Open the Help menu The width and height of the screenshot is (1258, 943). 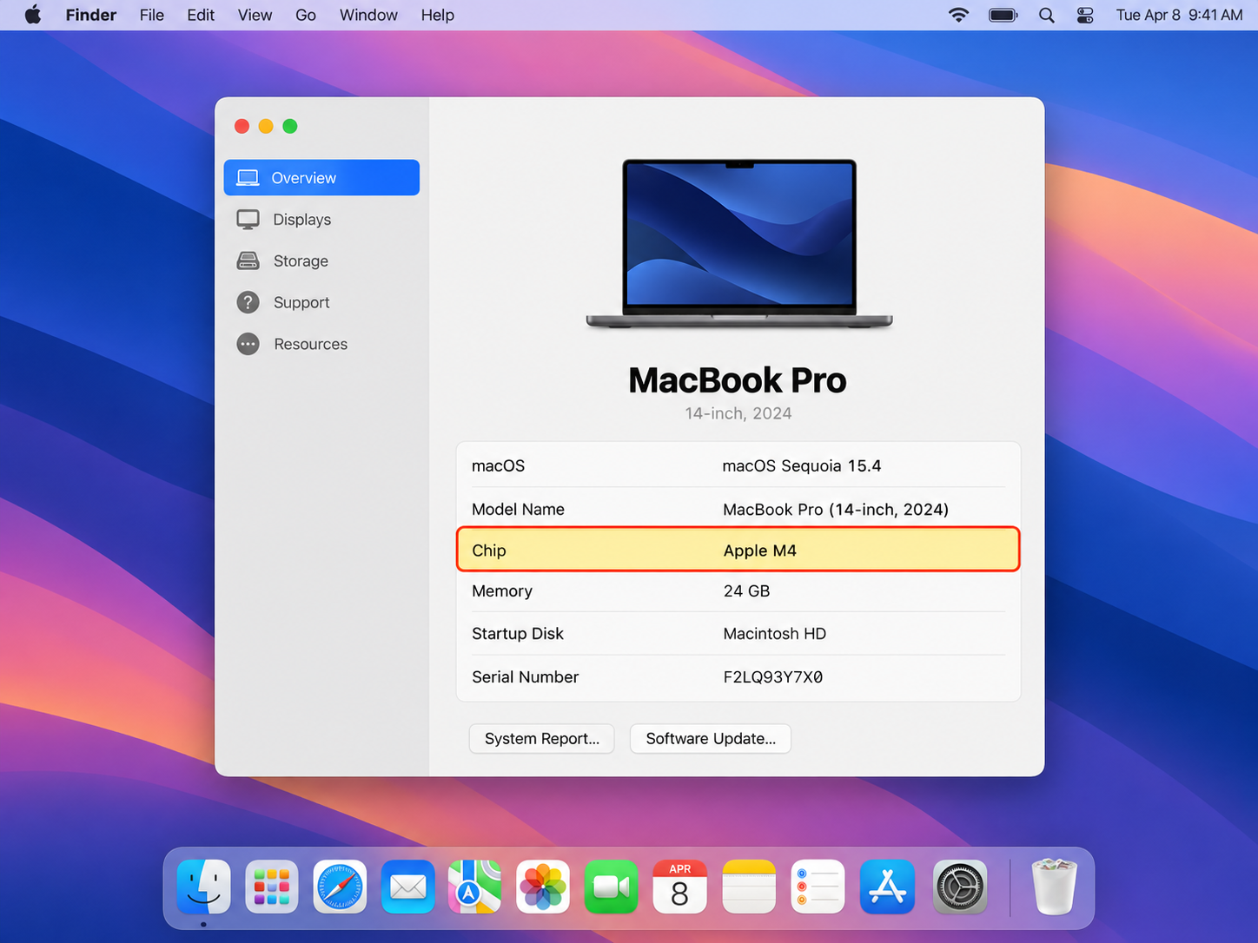click(438, 15)
